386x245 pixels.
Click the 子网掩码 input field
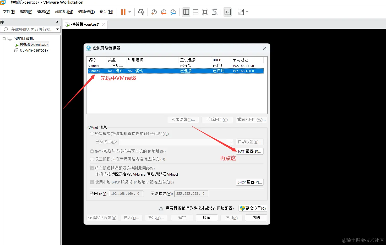pos(191,194)
